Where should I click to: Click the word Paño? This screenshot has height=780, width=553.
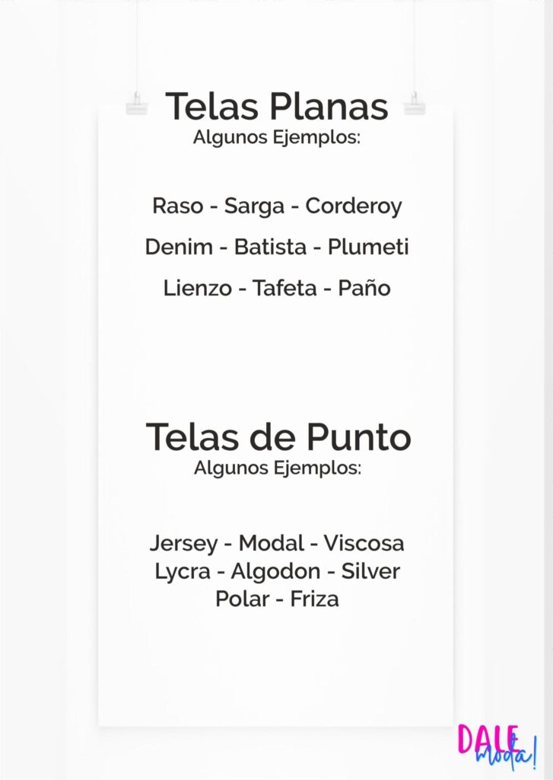(x=364, y=288)
